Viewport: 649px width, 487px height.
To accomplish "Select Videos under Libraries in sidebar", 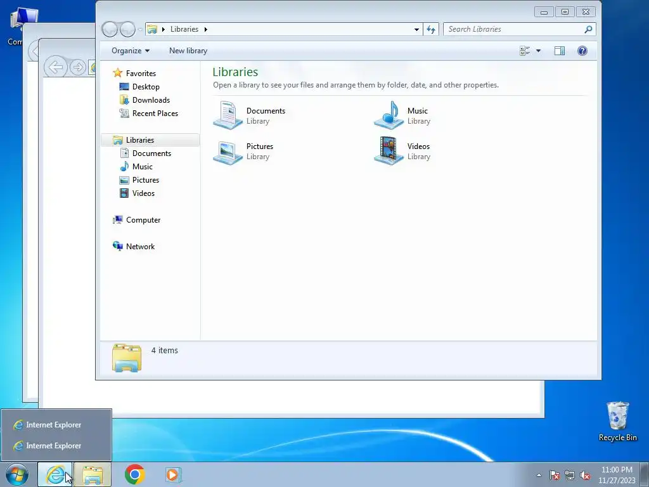I will point(143,193).
